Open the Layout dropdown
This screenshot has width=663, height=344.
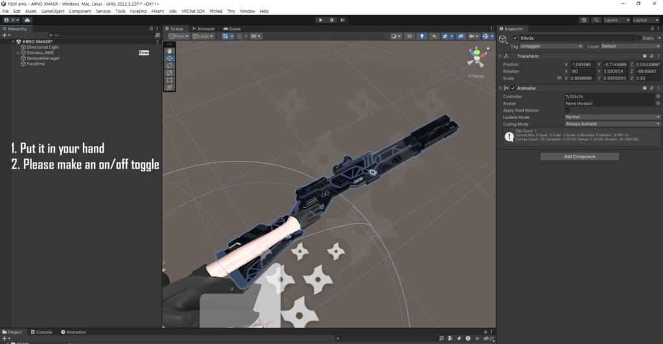(x=646, y=20)
